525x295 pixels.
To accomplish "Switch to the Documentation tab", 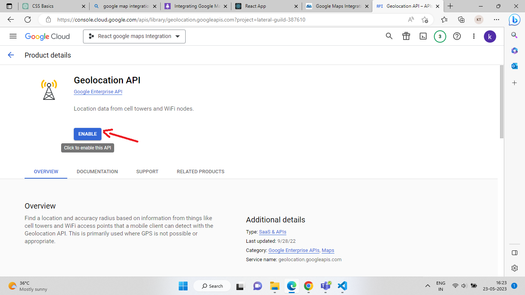I will pyautogui.click(x=97, y=172).
